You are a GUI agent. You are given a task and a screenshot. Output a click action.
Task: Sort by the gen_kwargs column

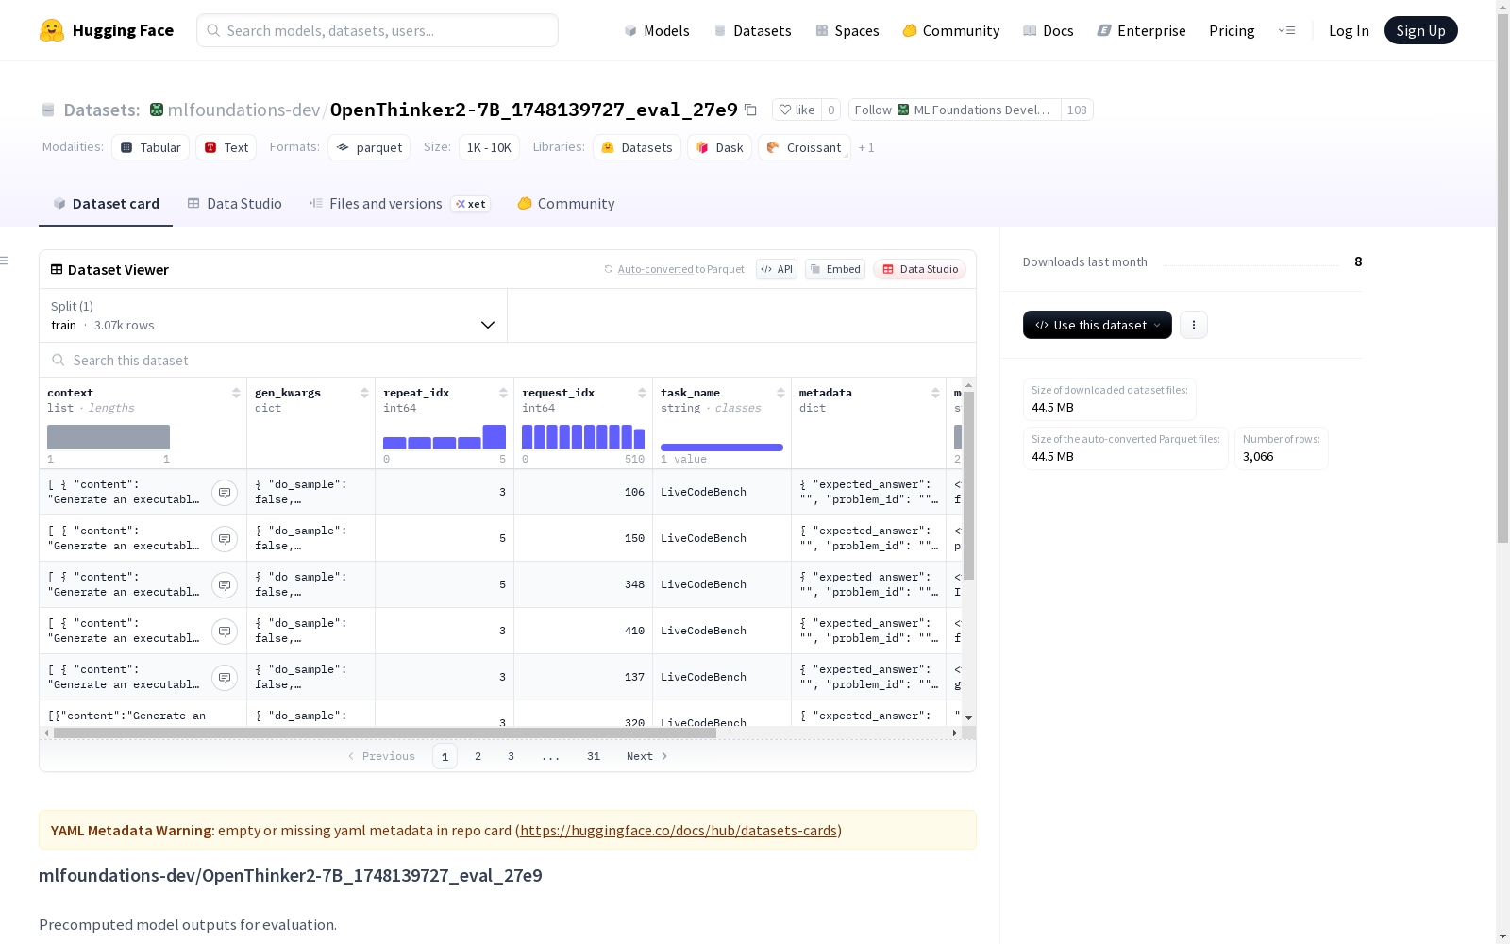coord(364,393)
